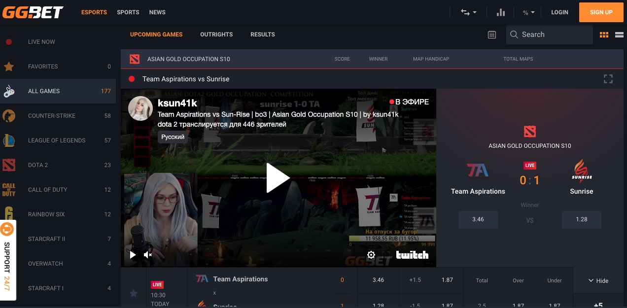Screen dimensions: 627x308
Task: Expand the video with fullscreen icon
Action: (608, 79)
